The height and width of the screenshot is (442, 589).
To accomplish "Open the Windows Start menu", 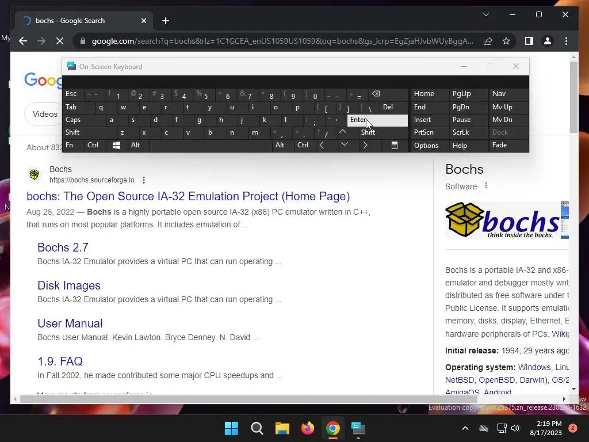I will tap(231, 428).
